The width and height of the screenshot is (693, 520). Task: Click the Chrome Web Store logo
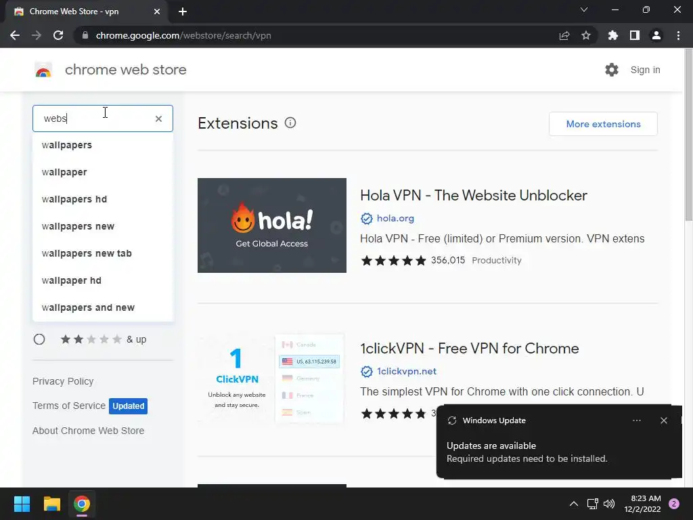(x=43, y=70)
